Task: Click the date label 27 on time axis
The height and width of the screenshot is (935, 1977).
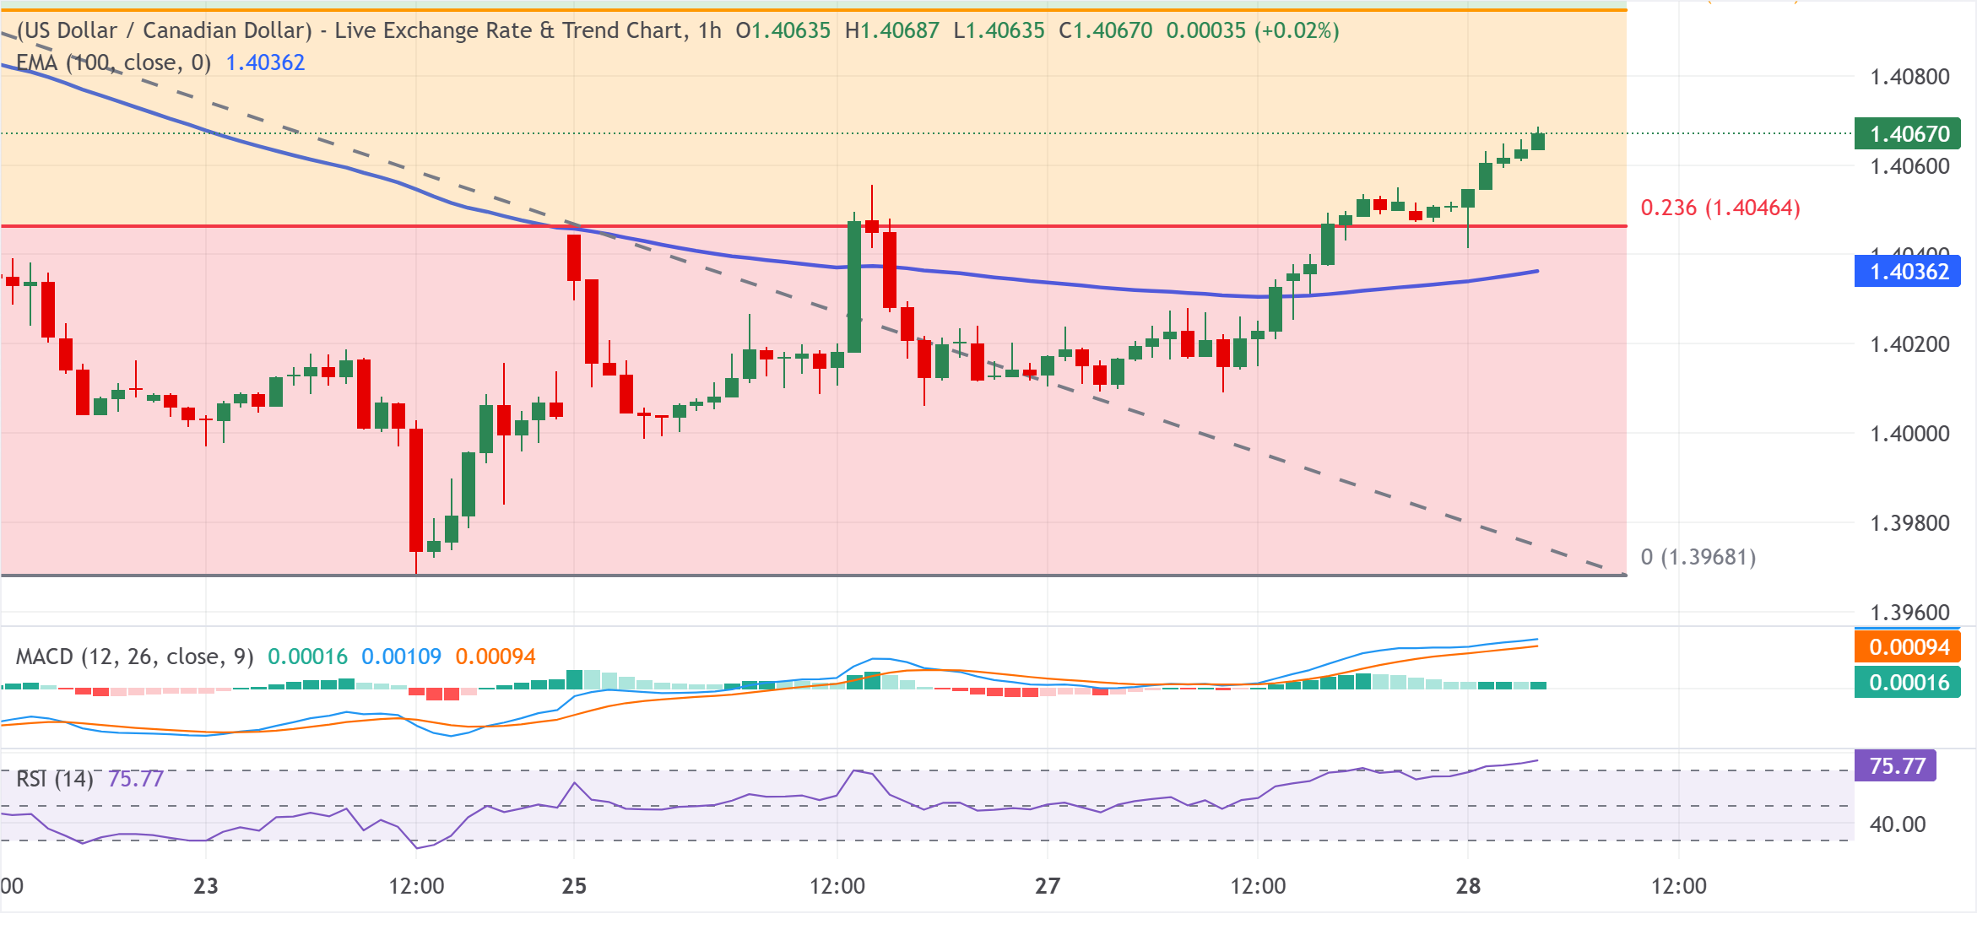Action: tap(1048, 886)
